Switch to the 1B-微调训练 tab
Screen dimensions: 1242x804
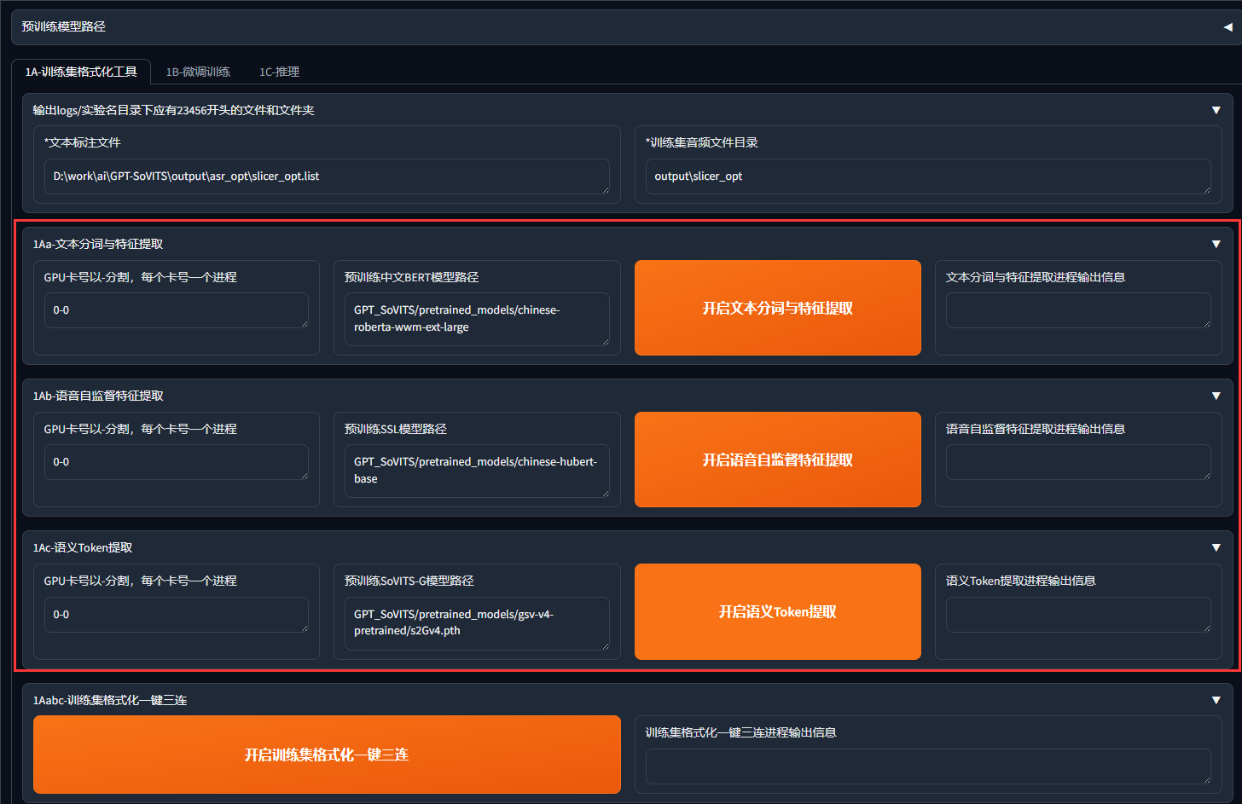(x=198, y=72)
